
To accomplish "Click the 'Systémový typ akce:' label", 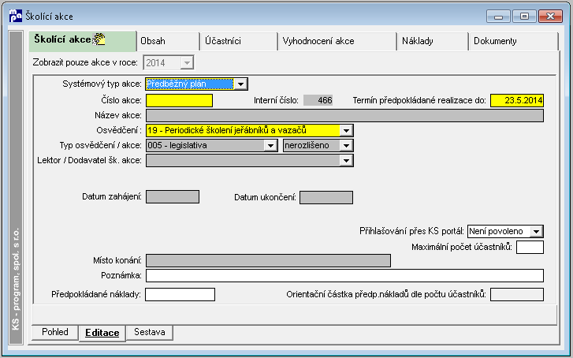I will click(102, 84).
